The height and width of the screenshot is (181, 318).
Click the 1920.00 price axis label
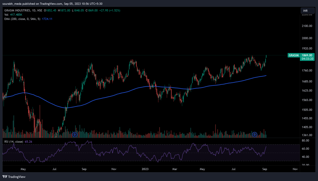tap(307, 49)
